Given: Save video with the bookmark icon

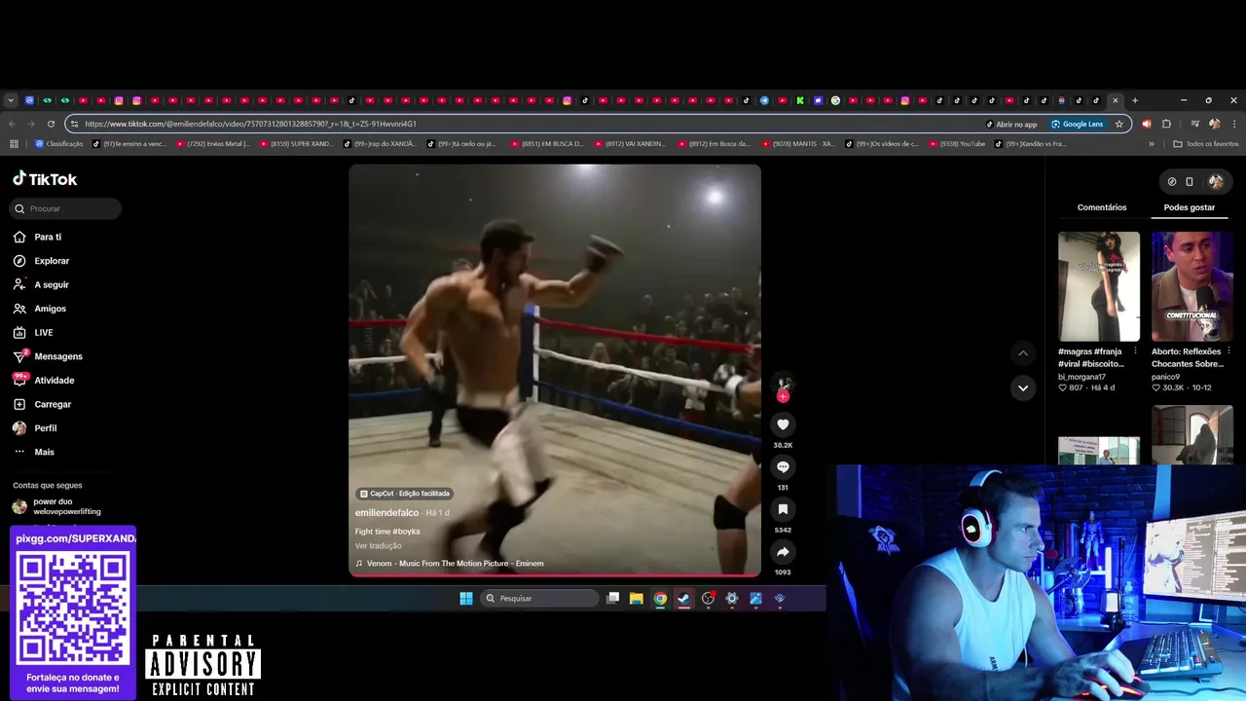Looking at the screenshot, I should click(x=783, y=509).
